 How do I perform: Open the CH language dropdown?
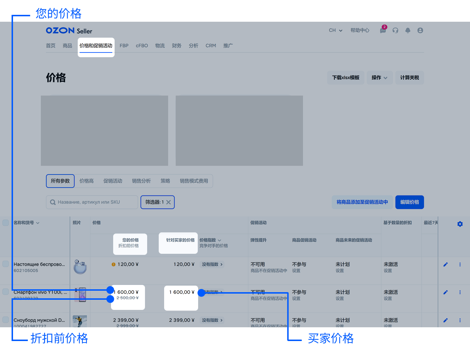click(335, 30)
